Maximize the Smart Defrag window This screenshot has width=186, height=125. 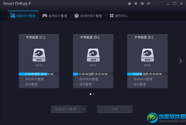[x=175, y=4]
